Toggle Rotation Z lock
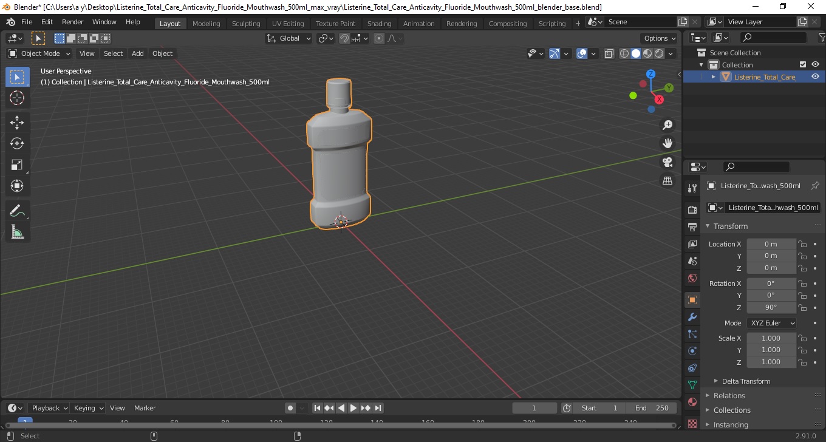This screenshot has height=442, width=826. pos(802,307)
